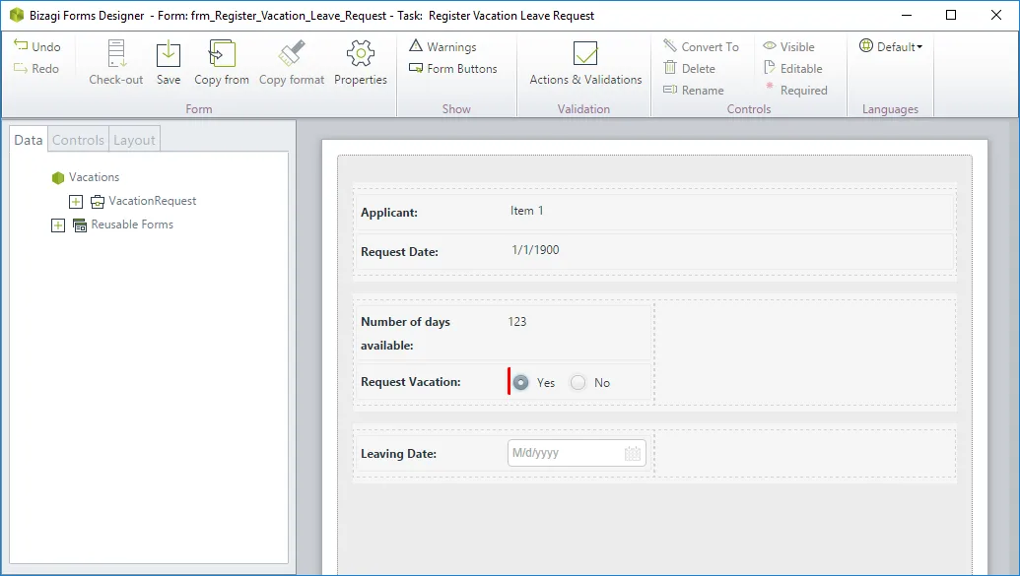Switch to the Data tab
Screen dimensions: 1020x576
(29, 140)
